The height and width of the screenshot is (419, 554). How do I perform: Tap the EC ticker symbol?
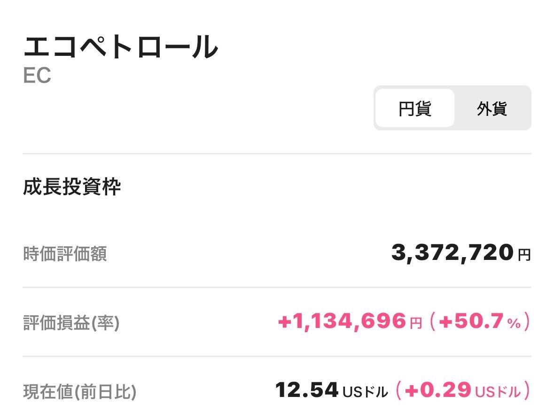click(x=37, y=76)
